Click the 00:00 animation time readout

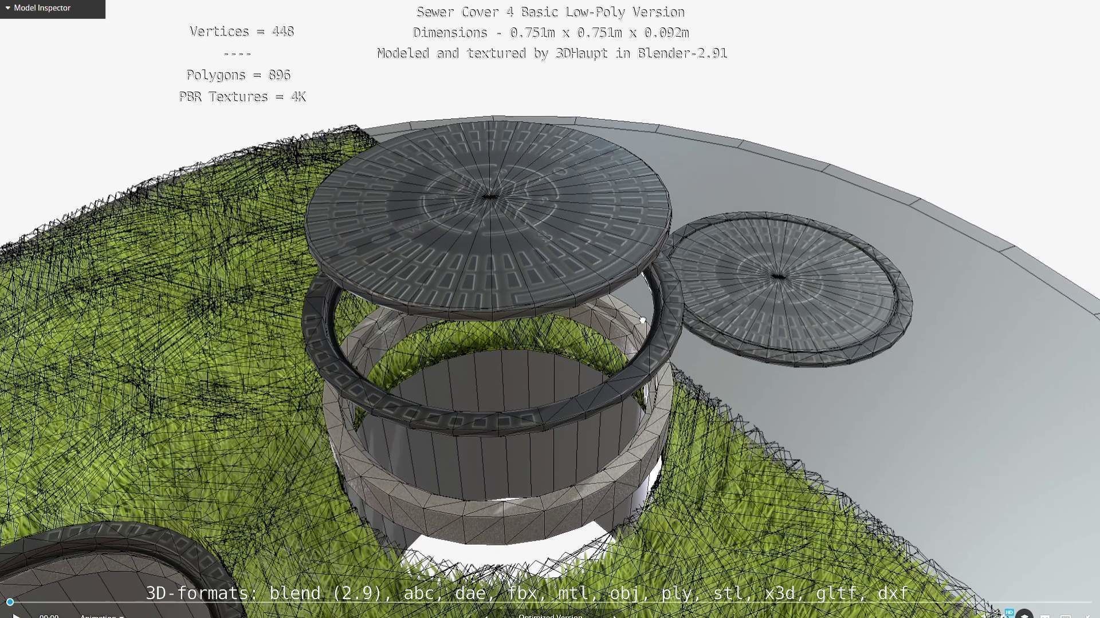(x=49, y=616)
